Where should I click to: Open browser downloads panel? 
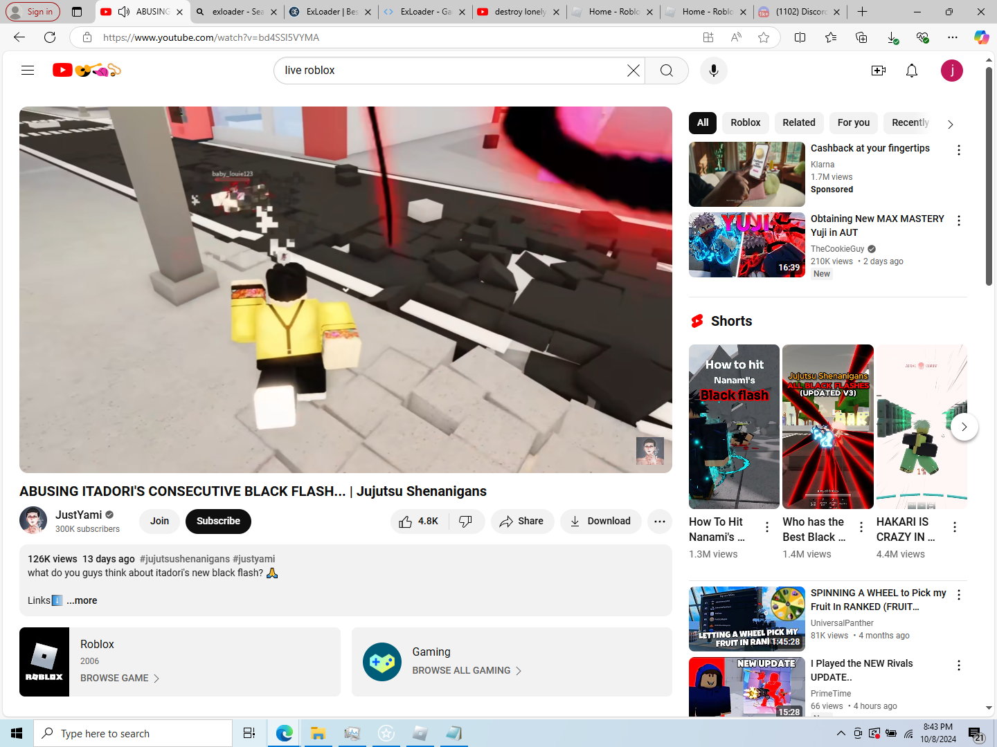click(x=892, y=37)
